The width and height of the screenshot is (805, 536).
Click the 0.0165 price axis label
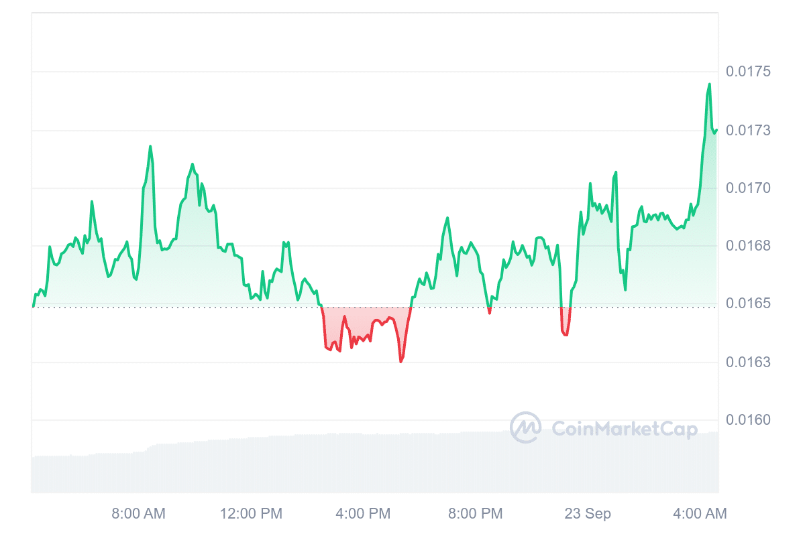(748, 304)
